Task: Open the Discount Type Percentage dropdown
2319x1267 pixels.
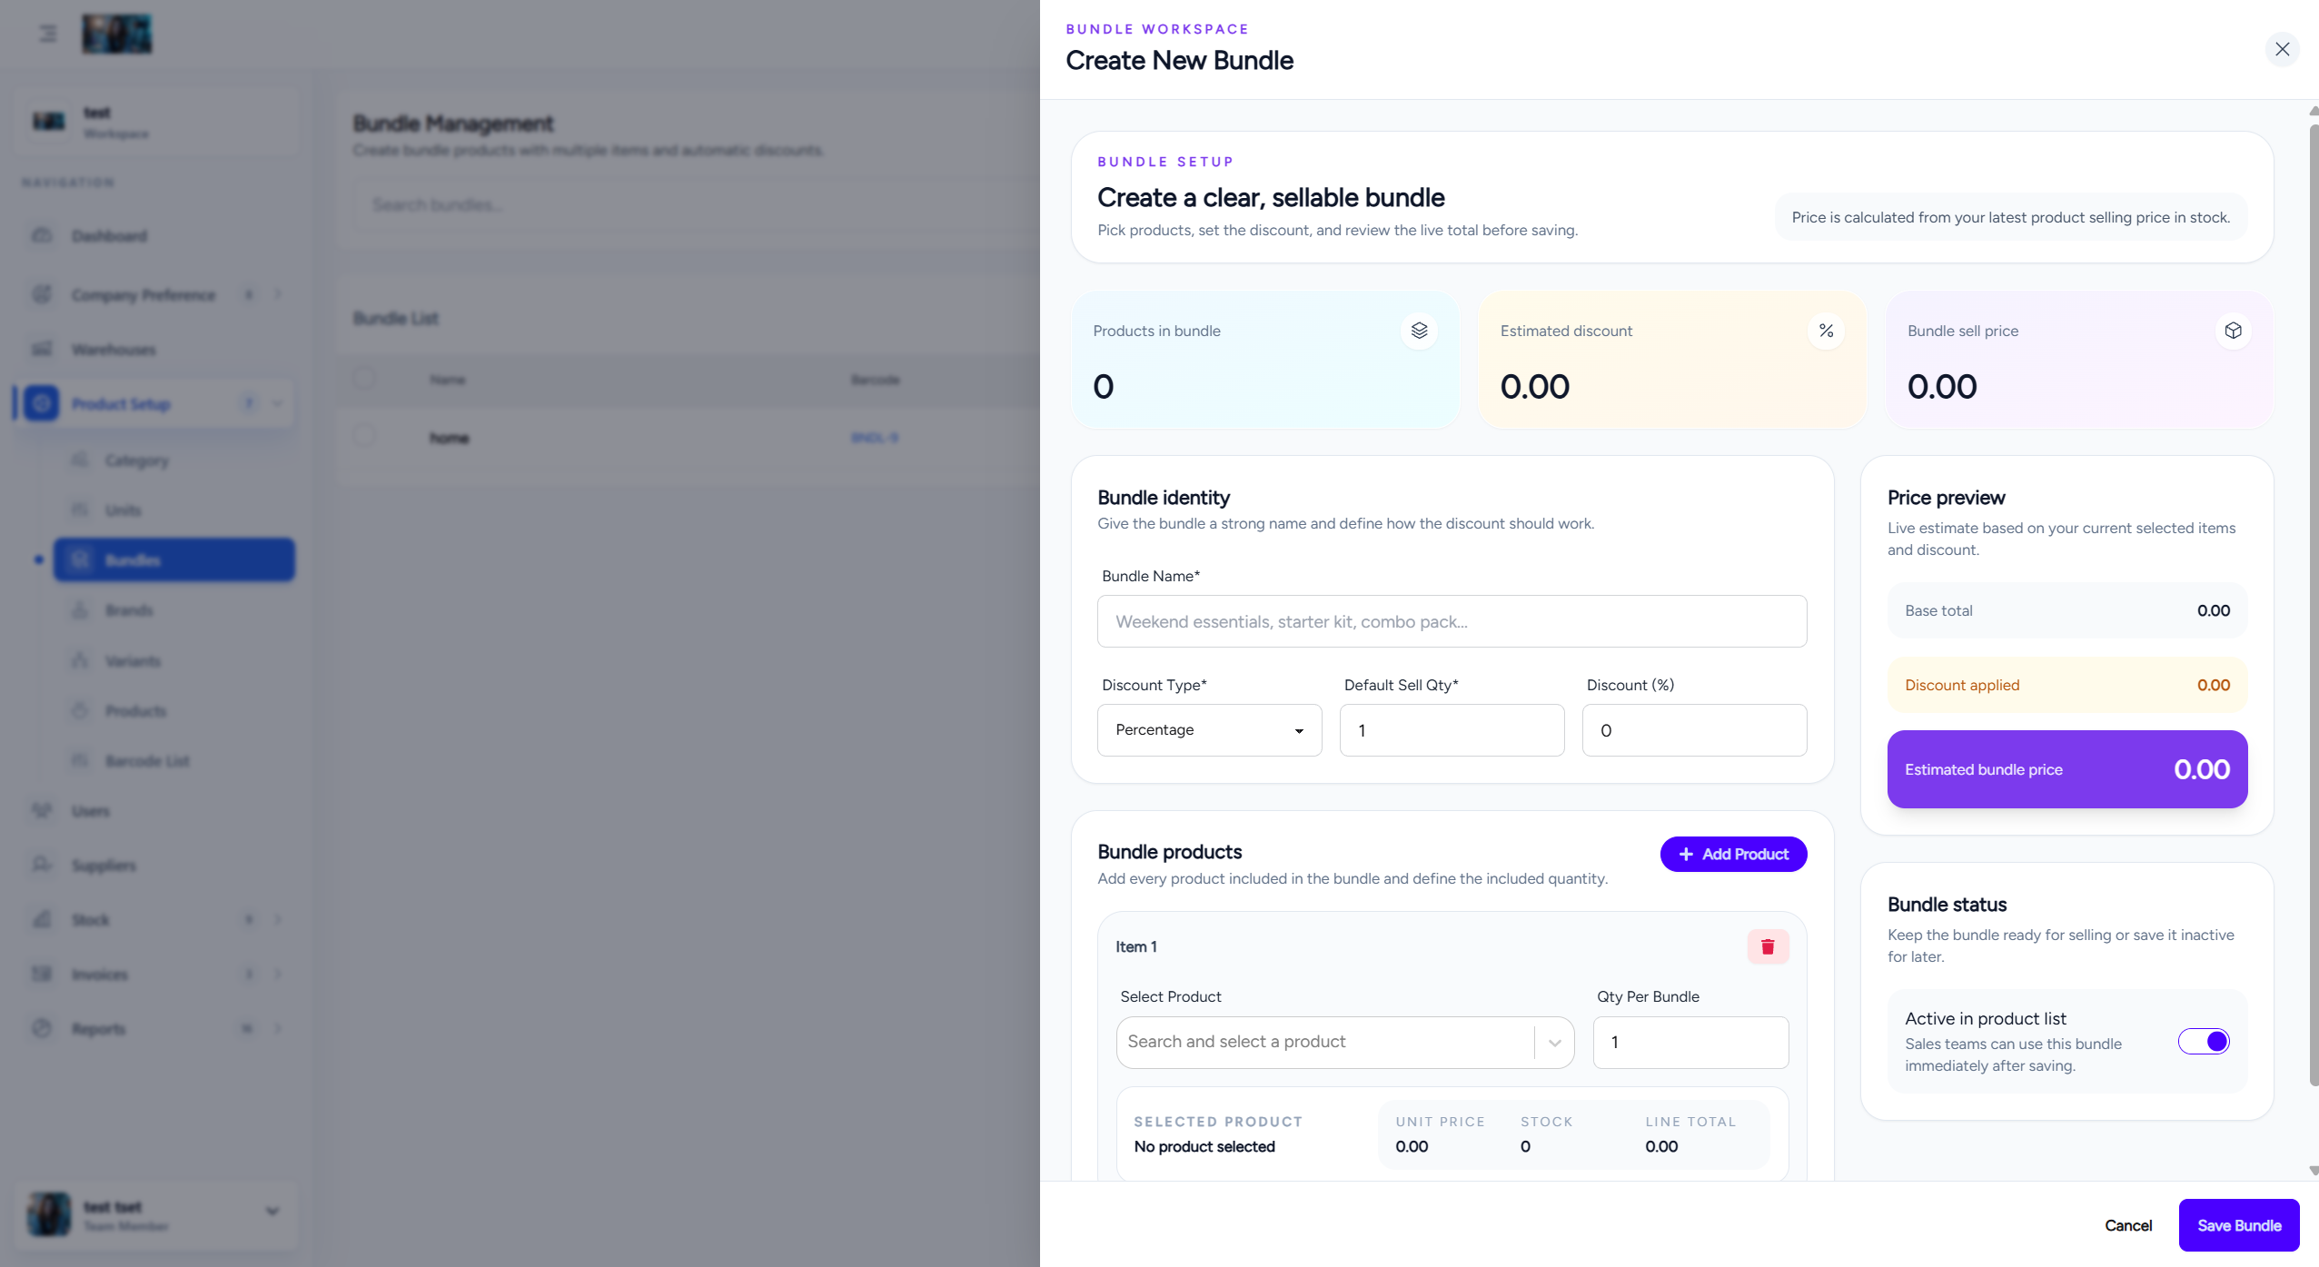Action: click(1209, 730)
